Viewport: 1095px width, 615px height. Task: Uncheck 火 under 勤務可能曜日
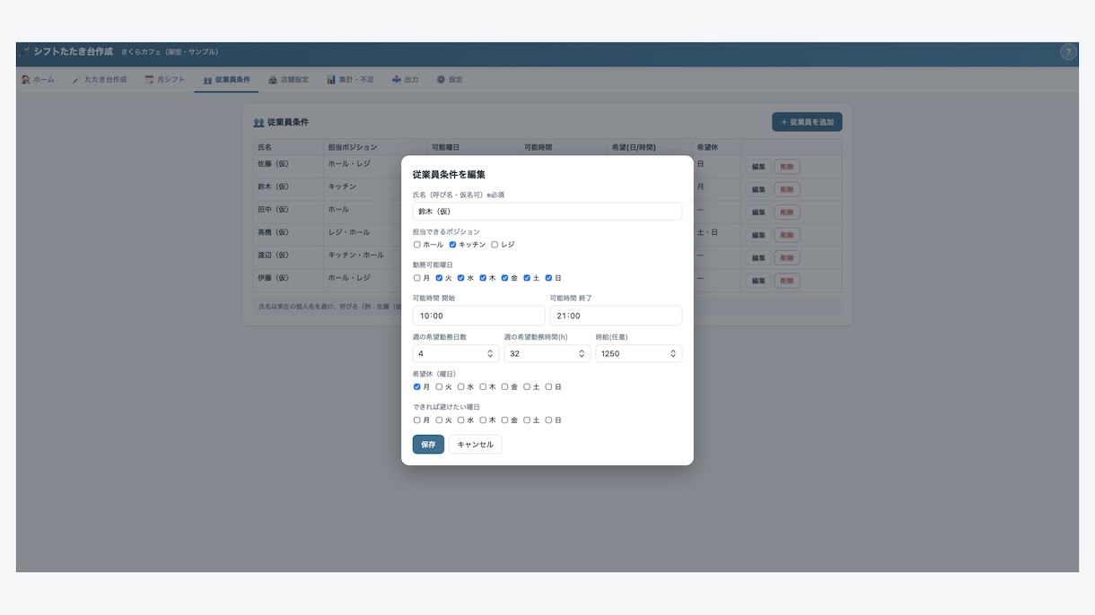[439, 278]
